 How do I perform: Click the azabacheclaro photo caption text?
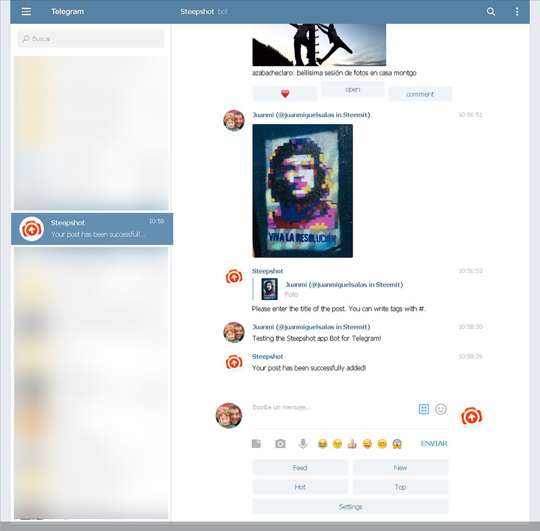[x=334, y=73]
